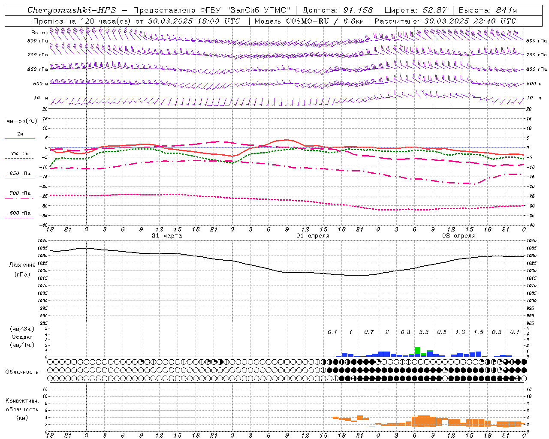Click the date label 31 марта
The width and height of the screenshot is (549, 439).
[167, 236]
